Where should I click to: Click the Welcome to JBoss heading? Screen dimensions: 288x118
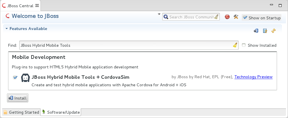(x=35, y=16)
